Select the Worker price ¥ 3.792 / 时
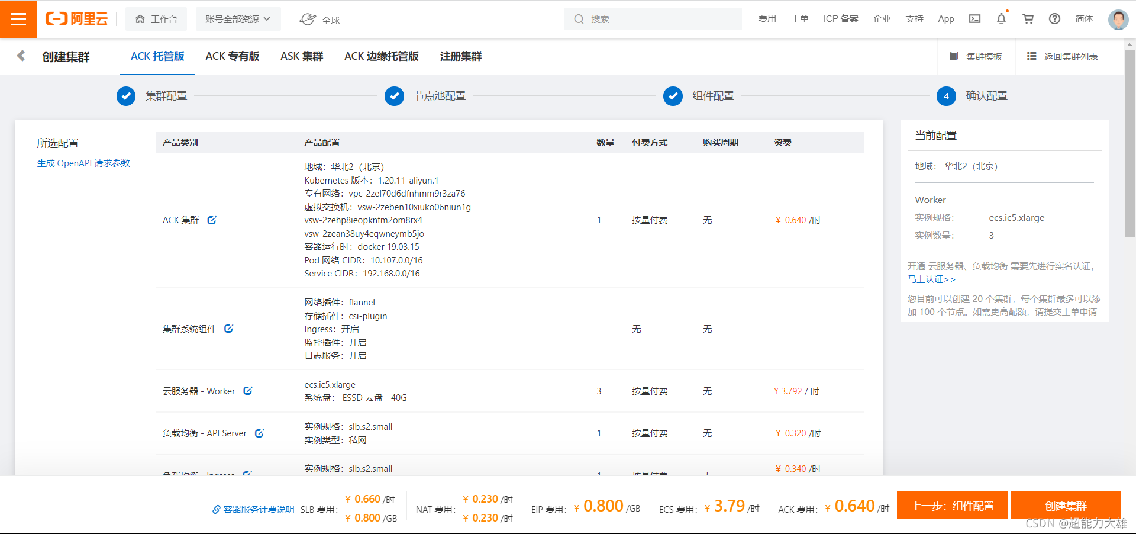Image resolution: width=1136 pixels, height=534 pixels. pyautogui.click(x=796, y=391)
